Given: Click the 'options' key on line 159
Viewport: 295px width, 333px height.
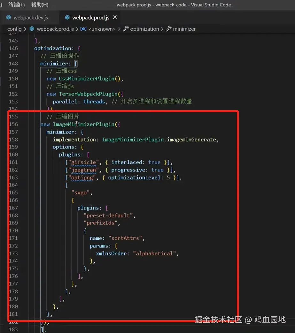Looking at the screenshot, I should coord(63,147).
